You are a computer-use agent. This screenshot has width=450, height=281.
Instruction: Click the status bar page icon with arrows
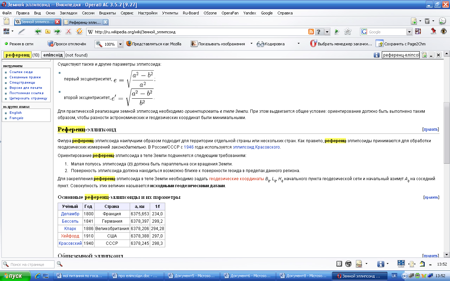click(412, 264)
